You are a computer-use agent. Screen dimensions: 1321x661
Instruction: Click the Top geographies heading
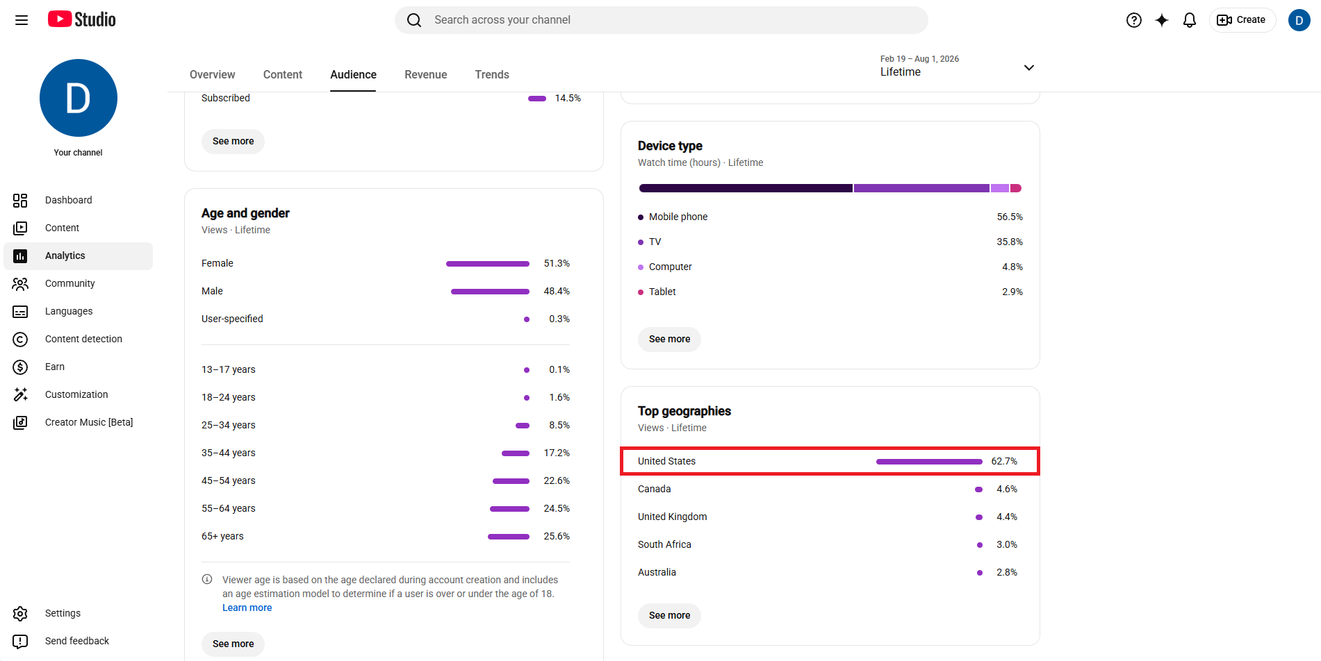tap(684, 411)
